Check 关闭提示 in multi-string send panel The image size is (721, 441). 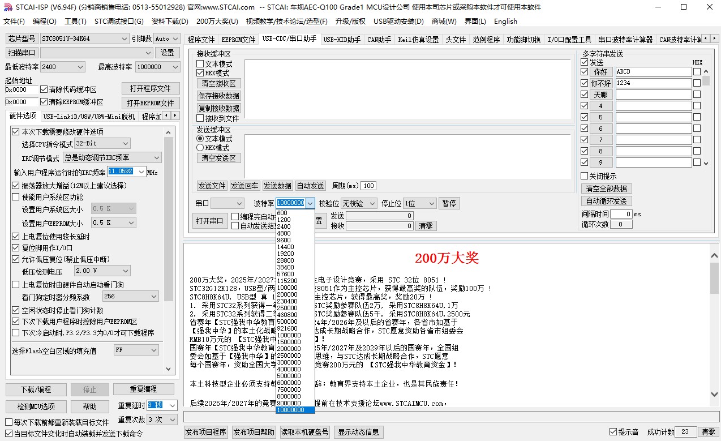pos(585,176)
